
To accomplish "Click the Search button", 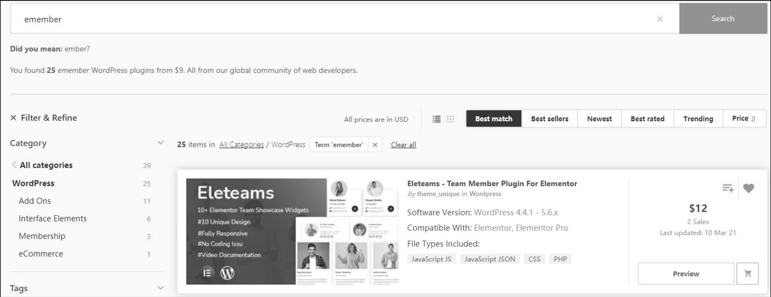I will [723, 19].
